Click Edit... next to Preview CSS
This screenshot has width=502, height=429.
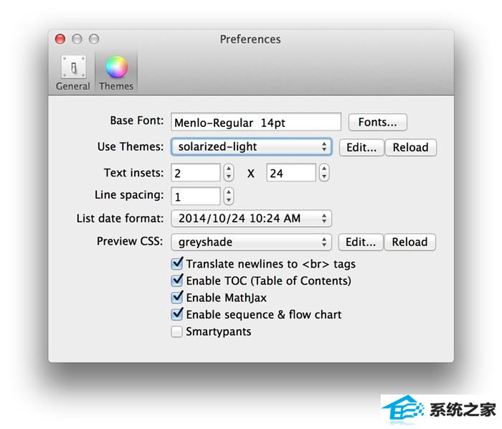pyautogui.click(x=361, y=242)
